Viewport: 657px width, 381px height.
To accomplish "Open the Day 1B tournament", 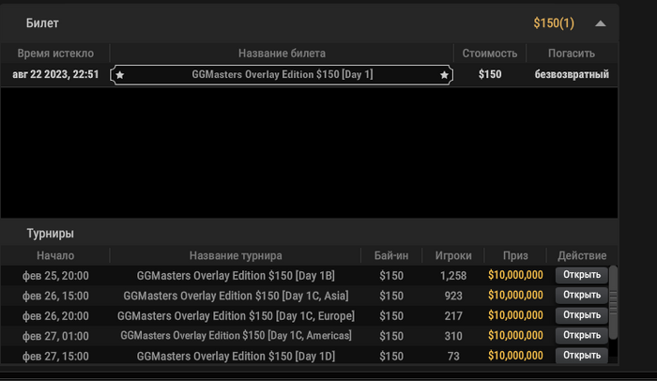I will coord(582,275).
